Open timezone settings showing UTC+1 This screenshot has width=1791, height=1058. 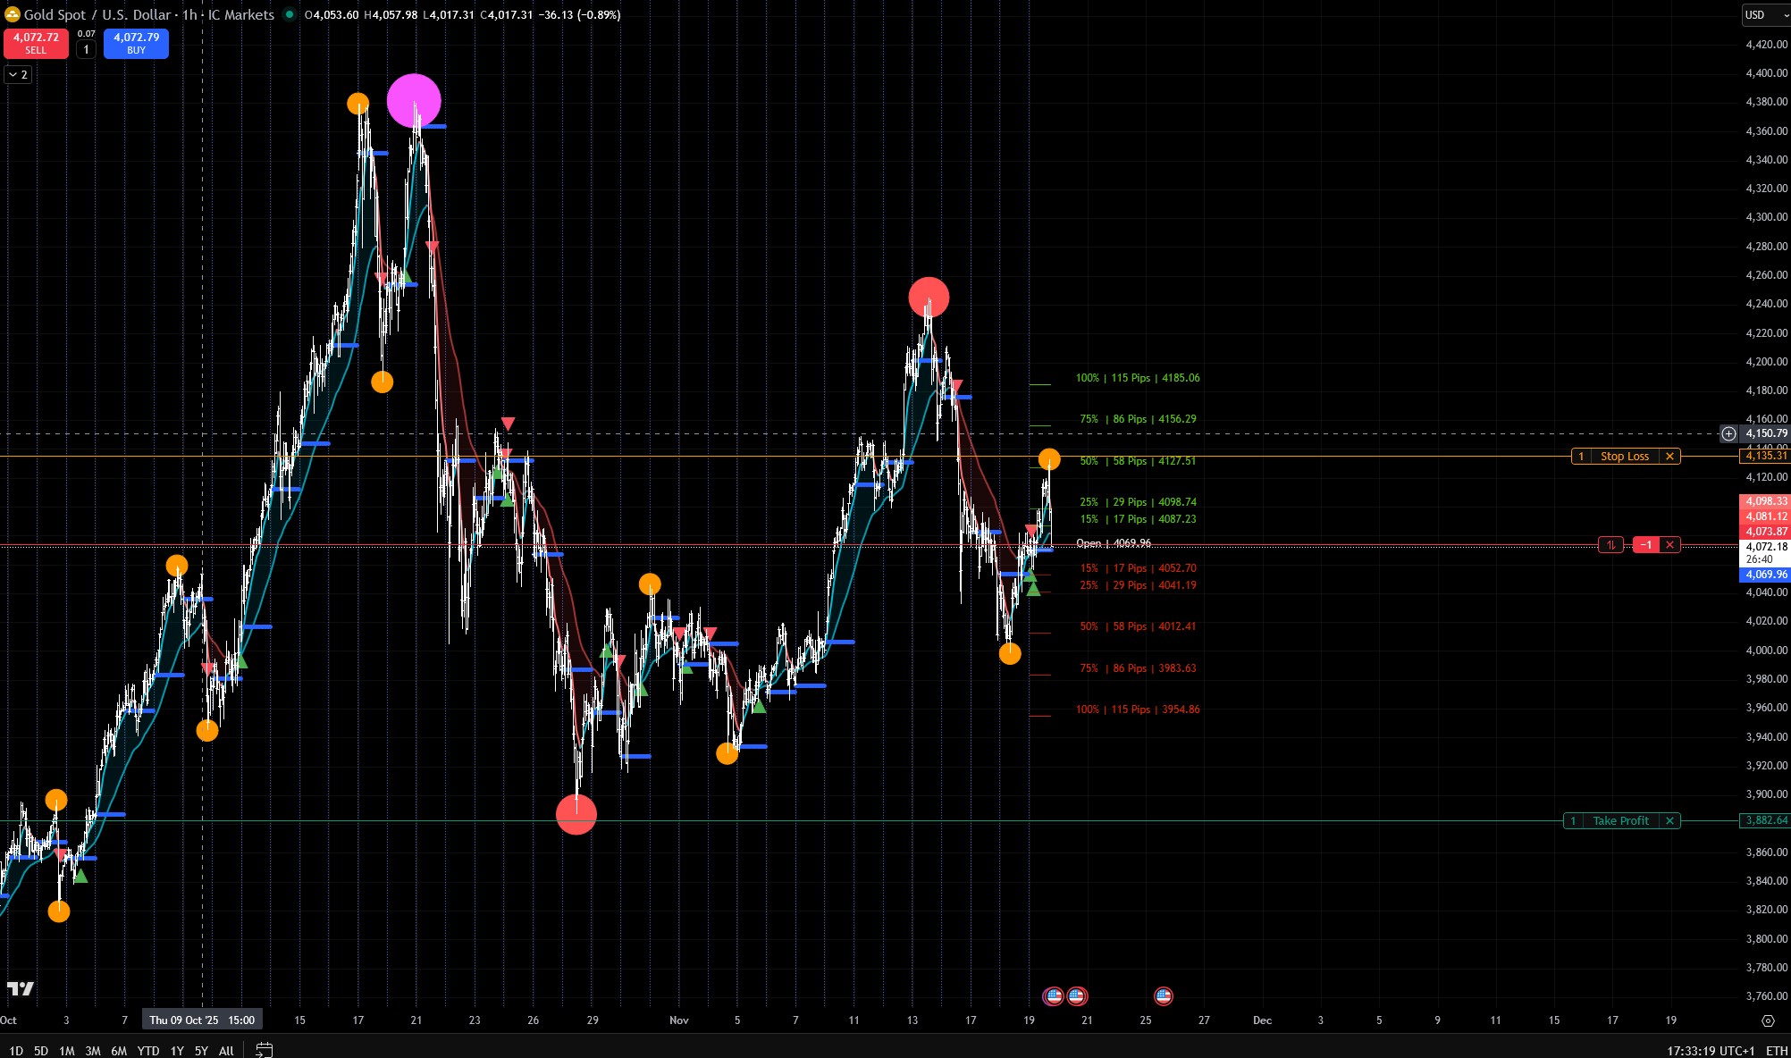[1711, 1051]
